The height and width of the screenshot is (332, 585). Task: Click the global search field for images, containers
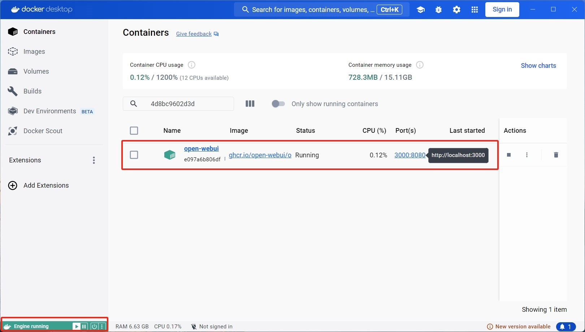click(x=321, y=10)
